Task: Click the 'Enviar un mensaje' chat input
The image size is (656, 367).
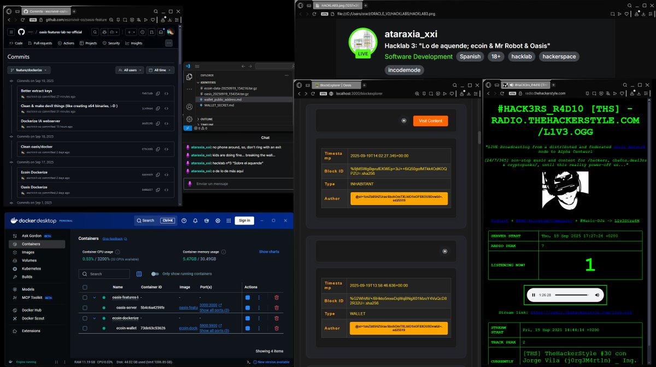Action: 238,183
